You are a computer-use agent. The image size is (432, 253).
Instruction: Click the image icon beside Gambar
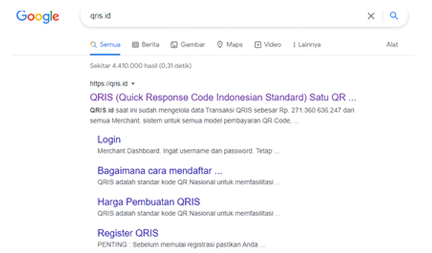pyautogui.click(x=174, y=44)
